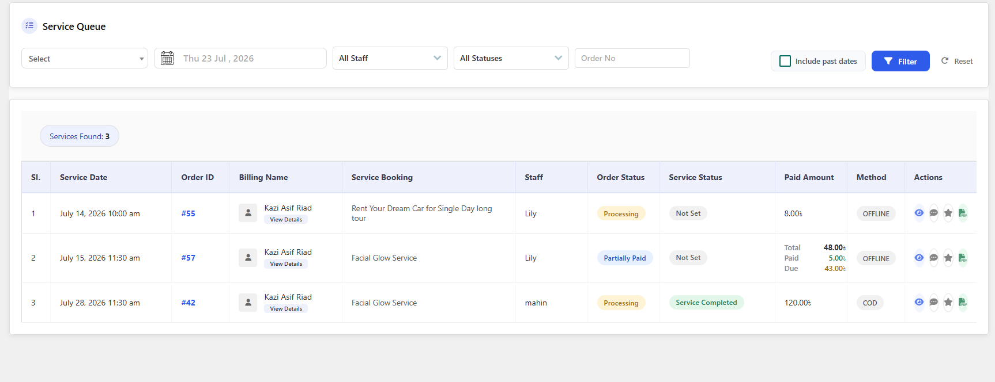Image resolution: width=995 pixels, height=382 pixels.
Task: View order #42 details with eye icon
Action: (x=919, y=302)
